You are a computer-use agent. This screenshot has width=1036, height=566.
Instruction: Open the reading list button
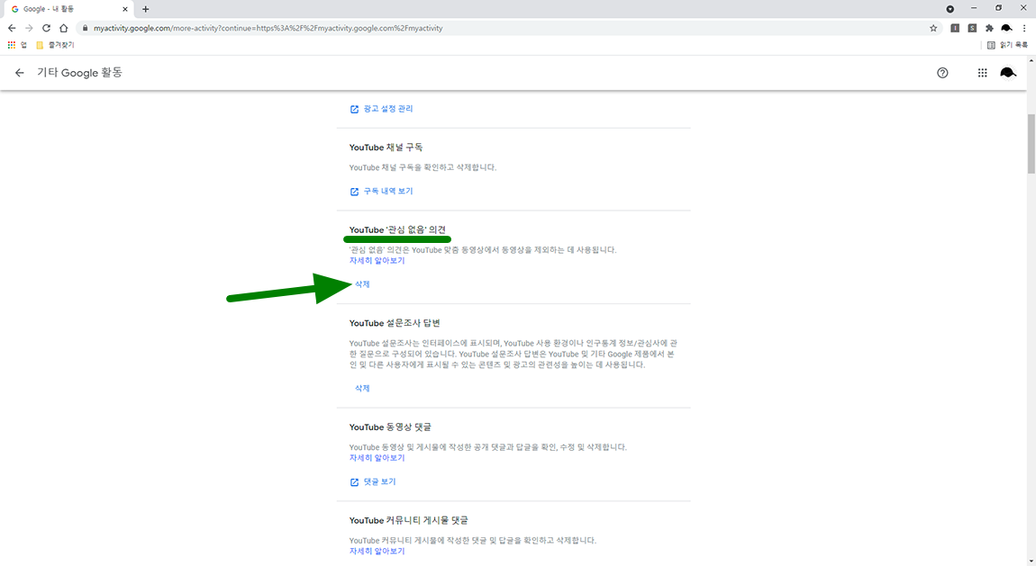click(1007, 45)
